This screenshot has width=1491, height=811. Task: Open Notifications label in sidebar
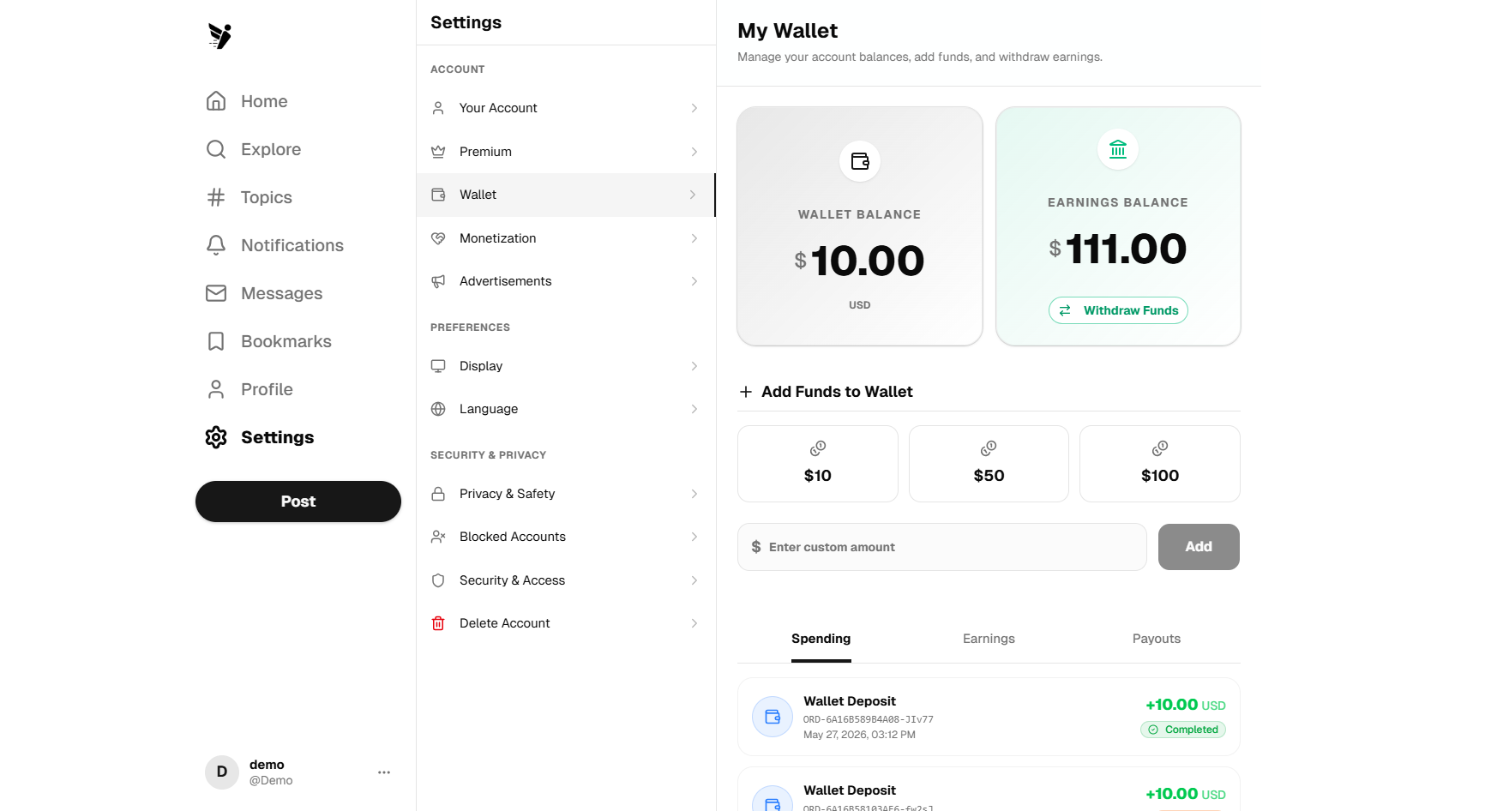click(292, 245)
